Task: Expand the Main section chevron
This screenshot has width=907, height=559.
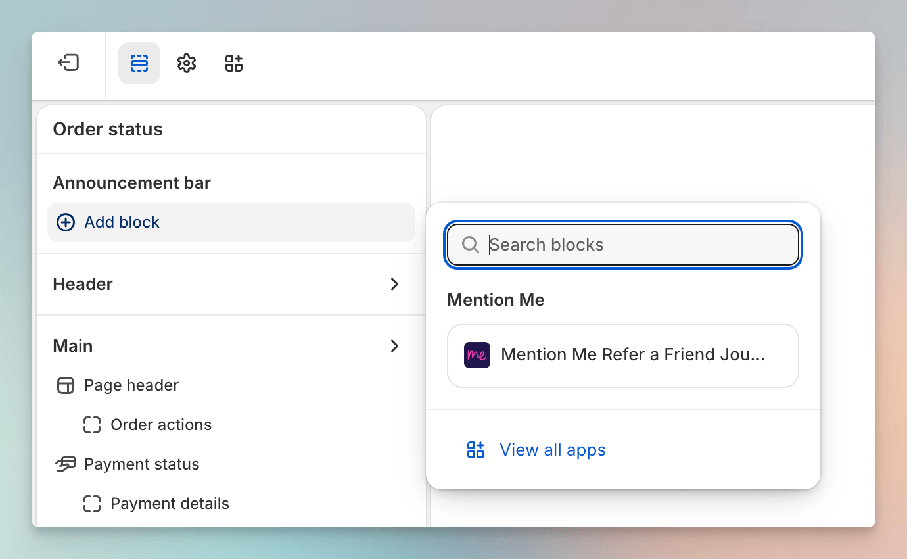Action: (394, 346)
